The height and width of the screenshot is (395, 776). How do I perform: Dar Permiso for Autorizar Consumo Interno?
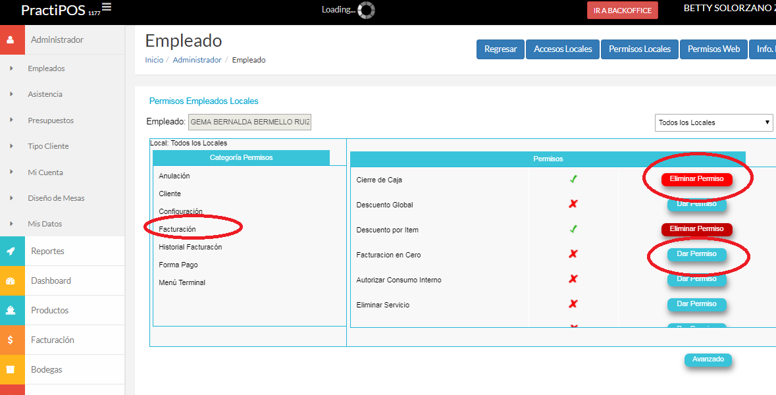697,279
